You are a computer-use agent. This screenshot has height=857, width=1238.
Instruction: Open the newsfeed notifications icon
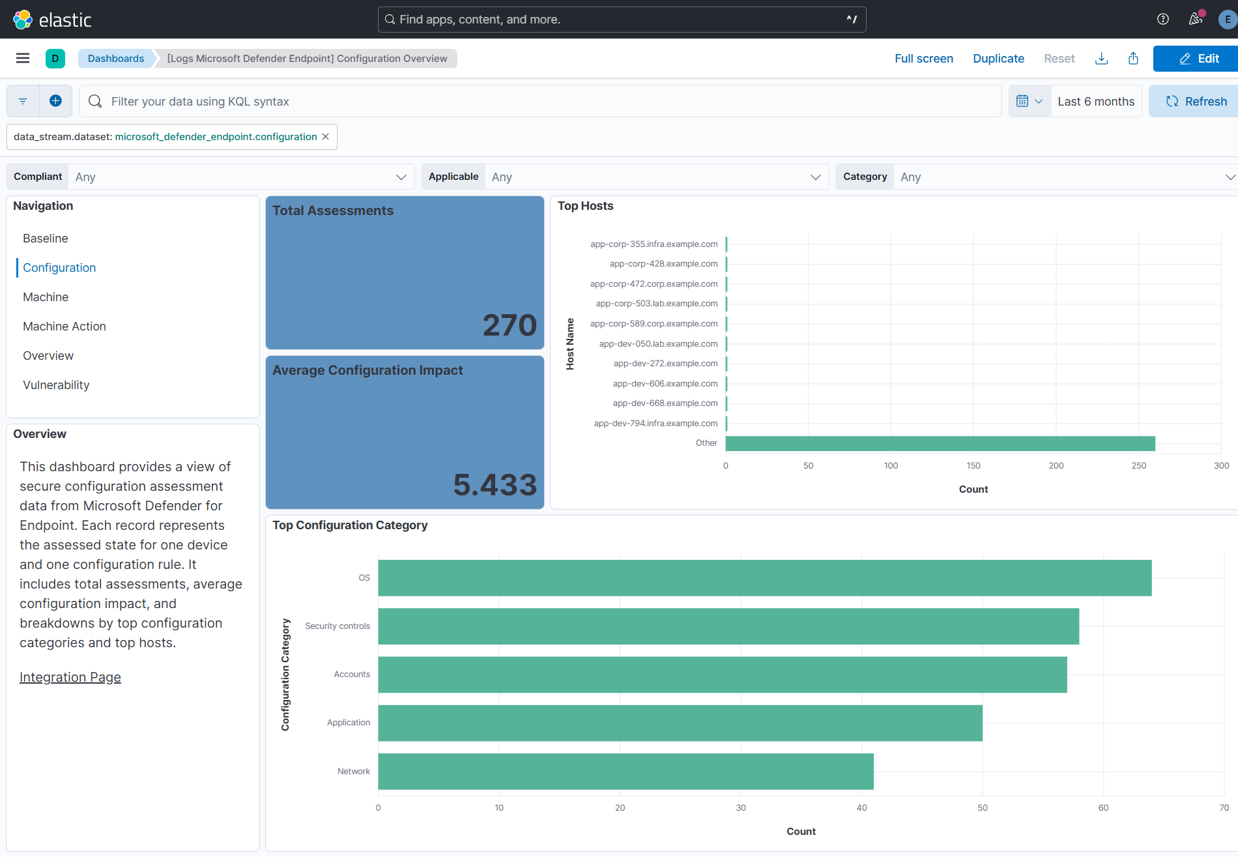tap(1196, 20)
